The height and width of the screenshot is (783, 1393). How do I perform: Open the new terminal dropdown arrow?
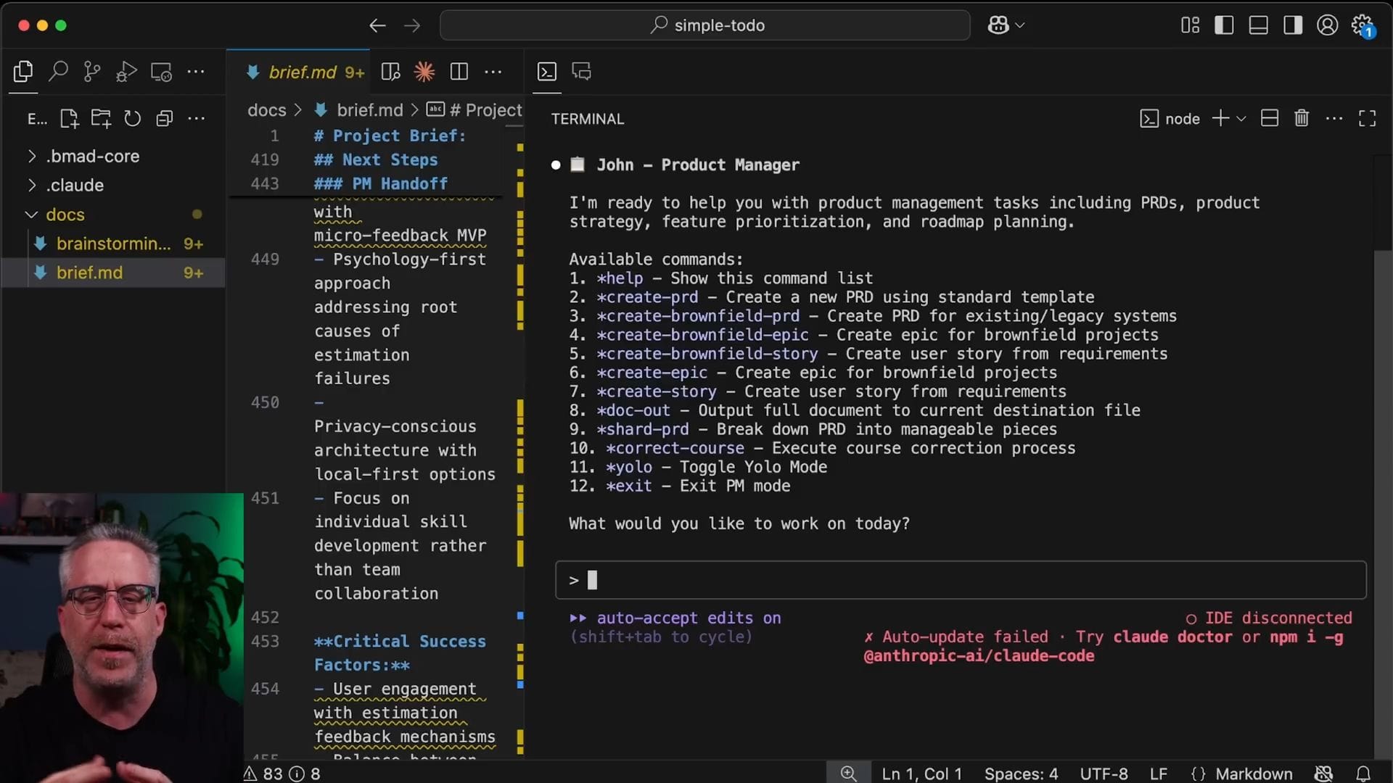click(1241, 118)
